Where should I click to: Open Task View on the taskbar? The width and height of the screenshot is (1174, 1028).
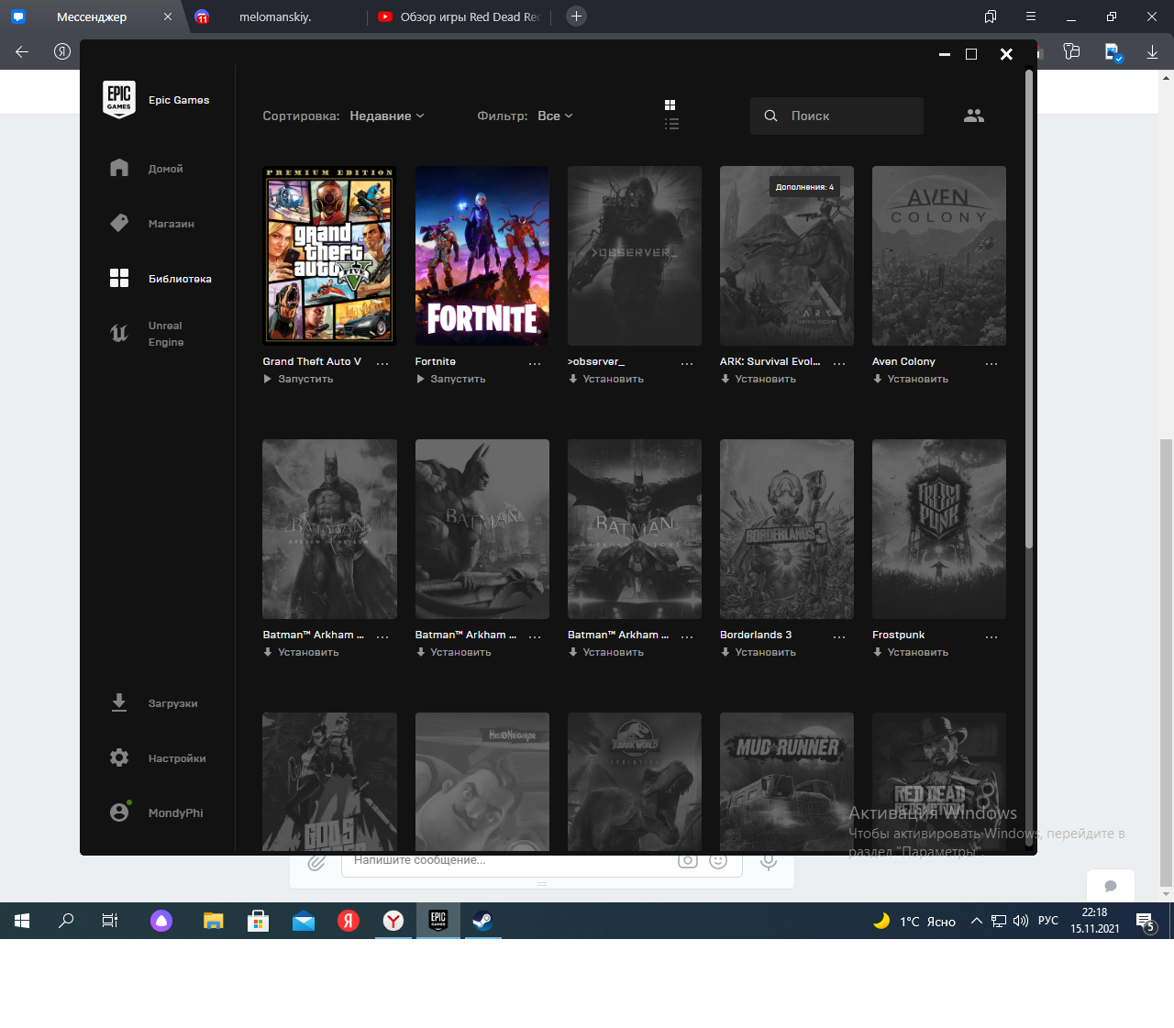[x=110, y=921]
